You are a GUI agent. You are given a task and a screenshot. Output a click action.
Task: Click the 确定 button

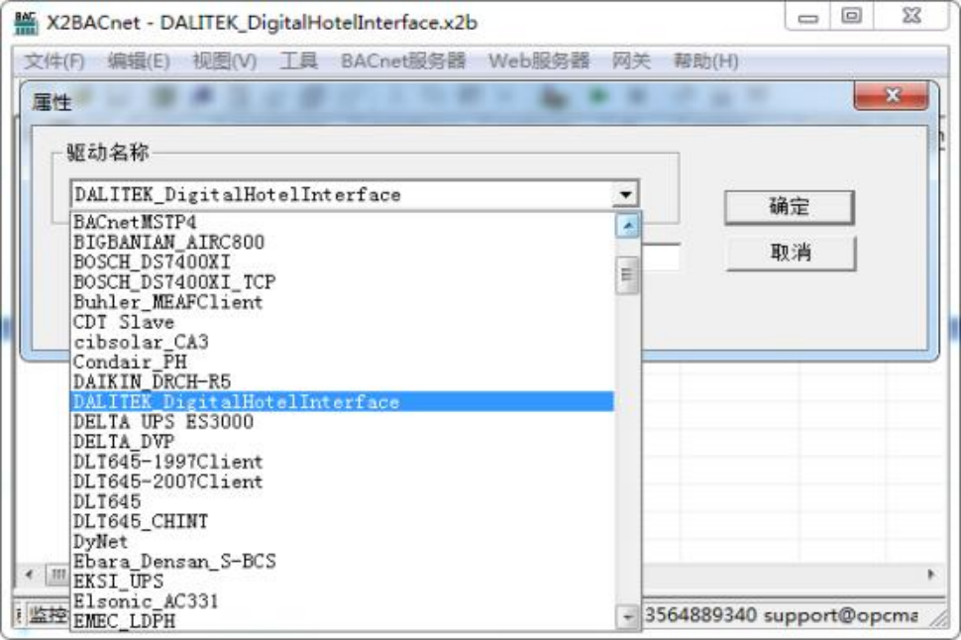point(790,207)
